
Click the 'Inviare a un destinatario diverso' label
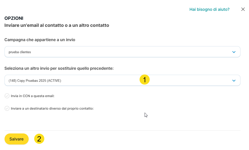[x=52, y=109]
